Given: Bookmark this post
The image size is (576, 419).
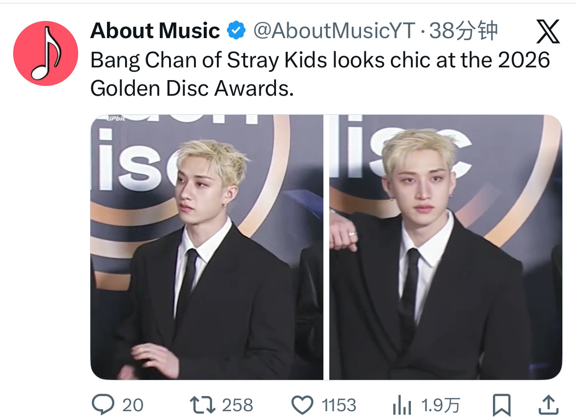Looking at the screenshot, I should pyautogui.click(x=501, y=405).
